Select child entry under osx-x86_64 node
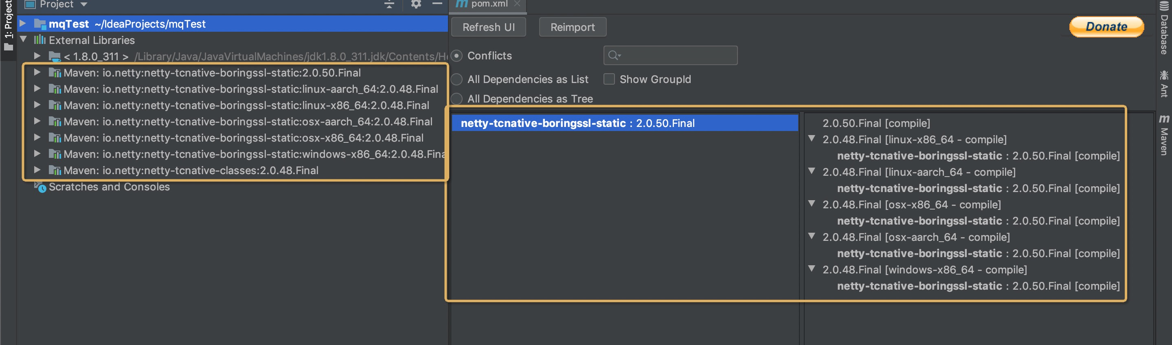This screenshot has height=345, width=1172. coord(978,221)
